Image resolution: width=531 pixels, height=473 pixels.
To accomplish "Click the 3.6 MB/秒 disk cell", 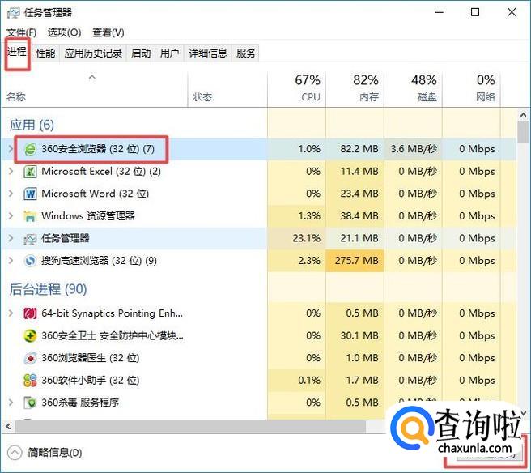I will (x=414, y=149).
